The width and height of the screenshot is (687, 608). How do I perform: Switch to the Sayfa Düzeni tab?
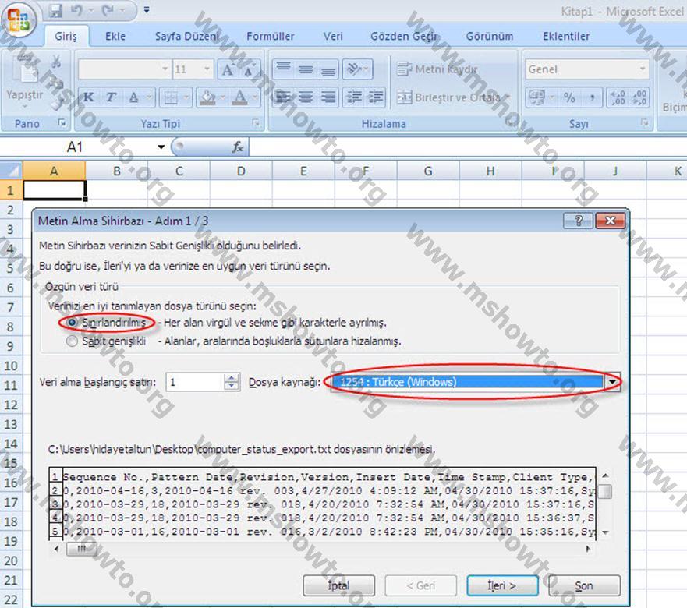point(187,37)
